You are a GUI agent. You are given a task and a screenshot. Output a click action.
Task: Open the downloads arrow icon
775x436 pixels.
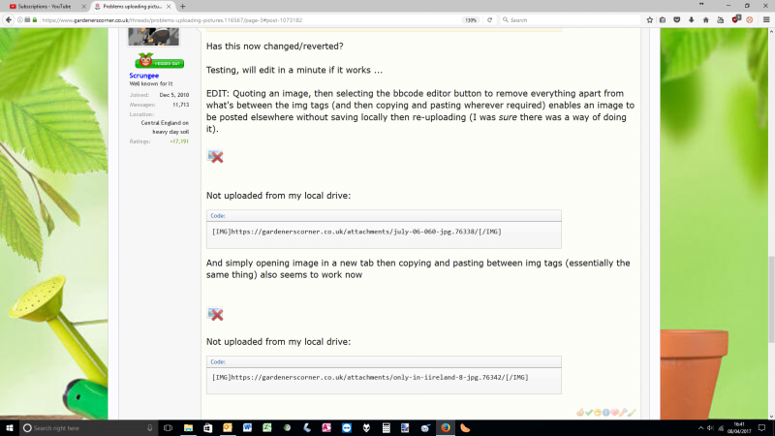(x=692, y=19)
